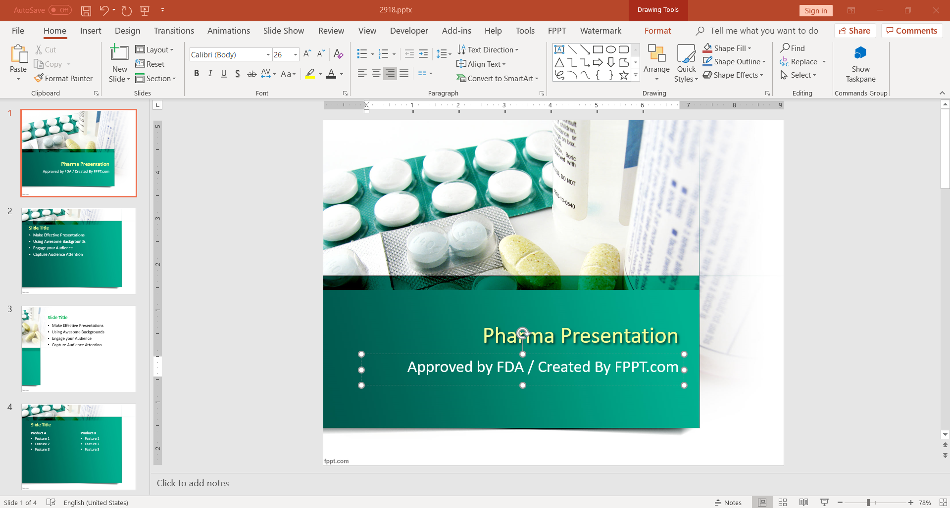
Task: Click the Sign in button
Action: coord(815,10)
